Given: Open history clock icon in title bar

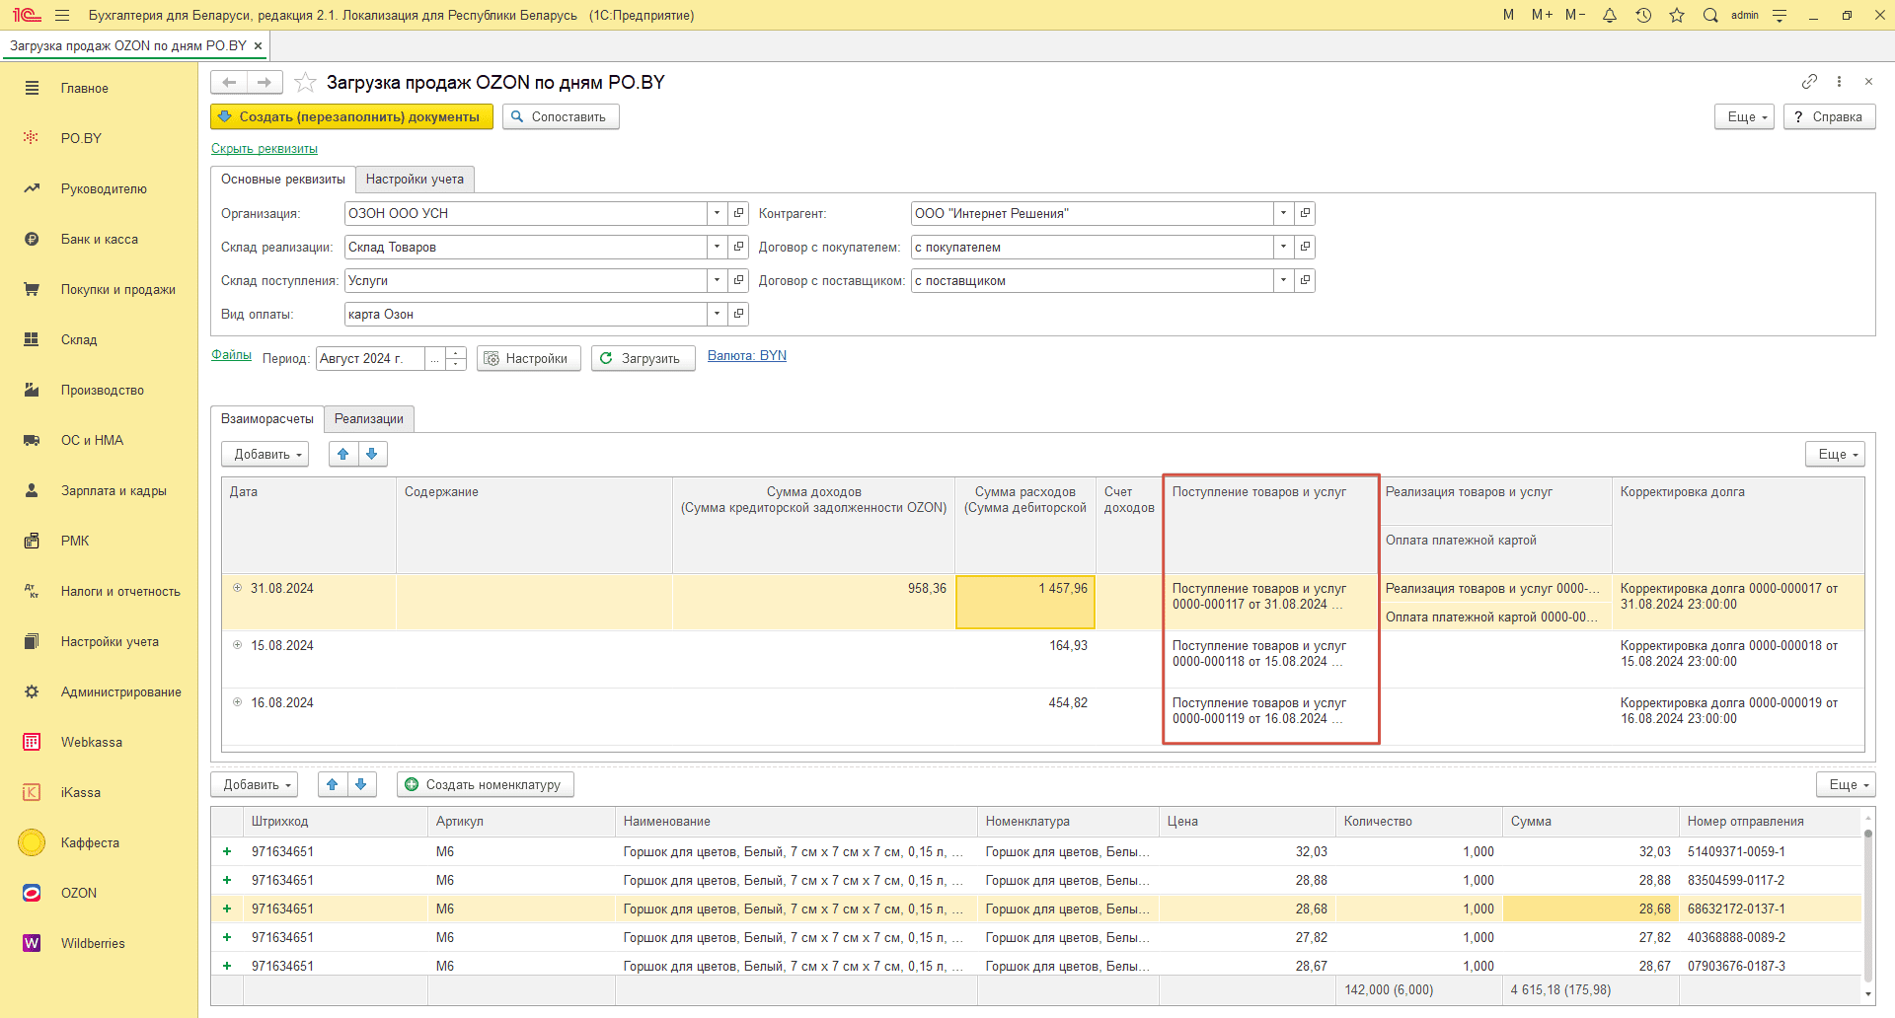Looking at the screenshot, I should pos(1643,15).
